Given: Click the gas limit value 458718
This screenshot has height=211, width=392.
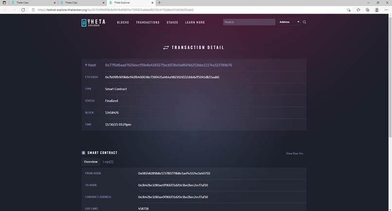Looking at the screenshot, I should pyautogui.click(x=143, y=209).
